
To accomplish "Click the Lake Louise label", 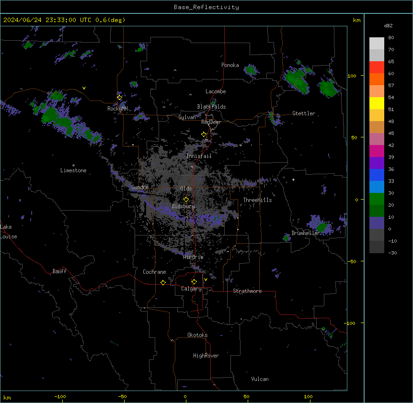I will [9, 232].
